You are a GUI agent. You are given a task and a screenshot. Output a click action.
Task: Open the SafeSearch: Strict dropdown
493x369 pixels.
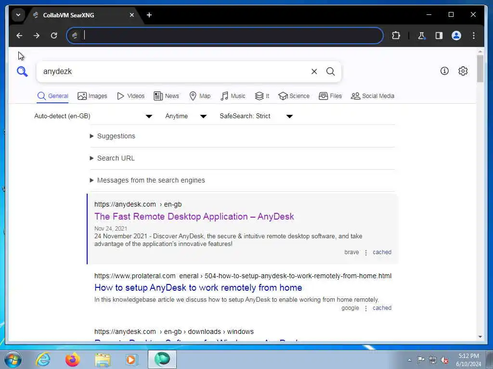coord(256,116)
